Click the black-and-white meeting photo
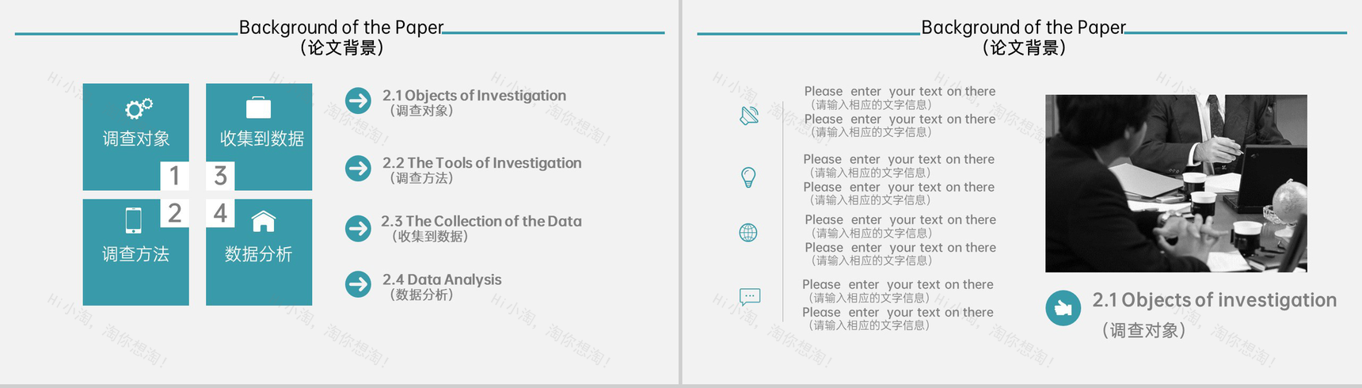Viewport: 1362px width, 388px height. click(x=1176, y=184)
